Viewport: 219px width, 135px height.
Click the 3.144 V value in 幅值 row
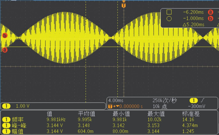(55, 131)
